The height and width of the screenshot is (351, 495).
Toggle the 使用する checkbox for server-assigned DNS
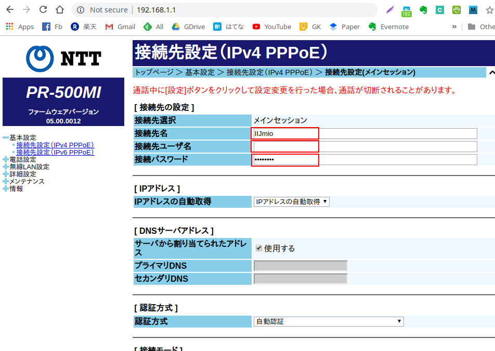point(258,248)
